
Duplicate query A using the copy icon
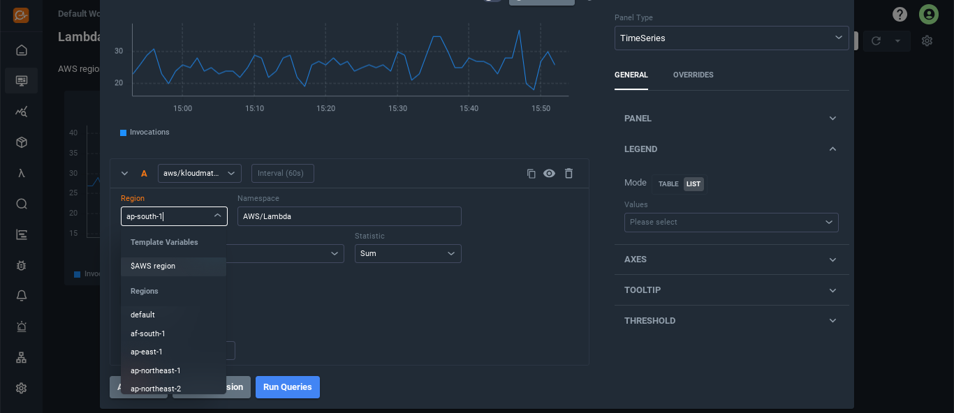pos(531,173)
